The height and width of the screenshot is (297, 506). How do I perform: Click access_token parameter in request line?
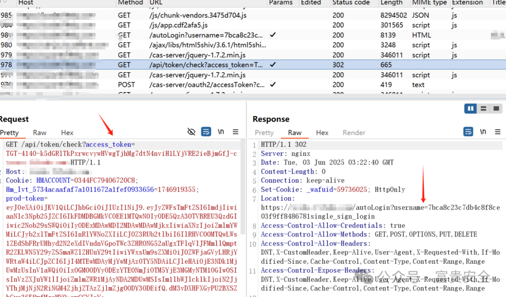[x=108, y=145]
